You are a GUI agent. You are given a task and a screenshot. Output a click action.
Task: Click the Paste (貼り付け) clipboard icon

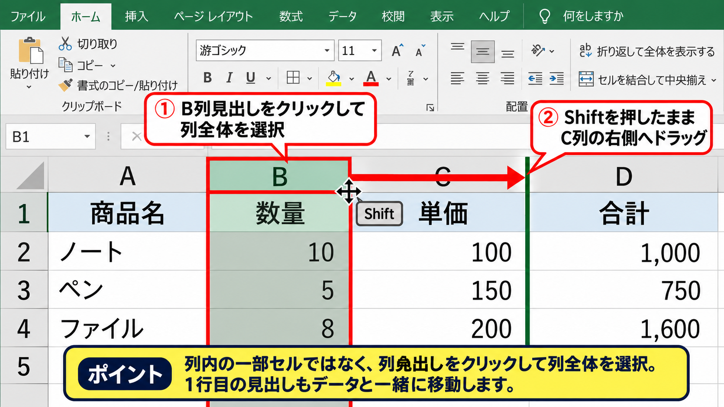(30, 51)
